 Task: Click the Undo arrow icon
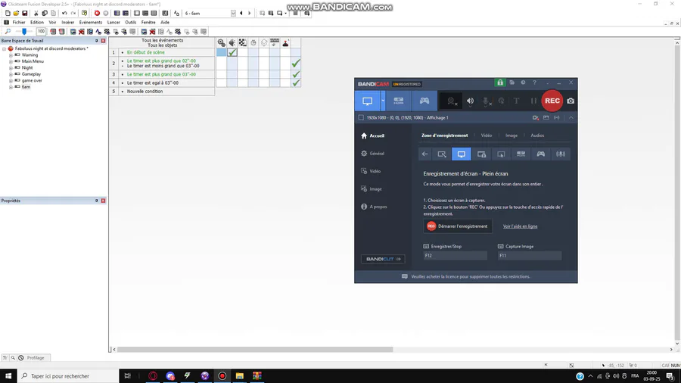coord(64,14)
